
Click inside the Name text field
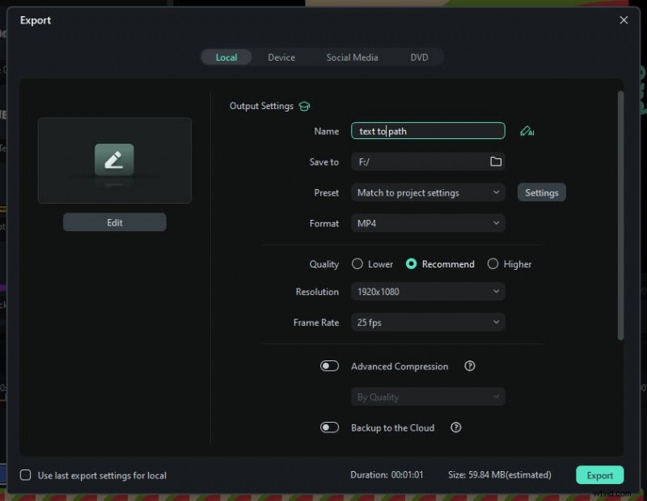(x=428, y=130)
